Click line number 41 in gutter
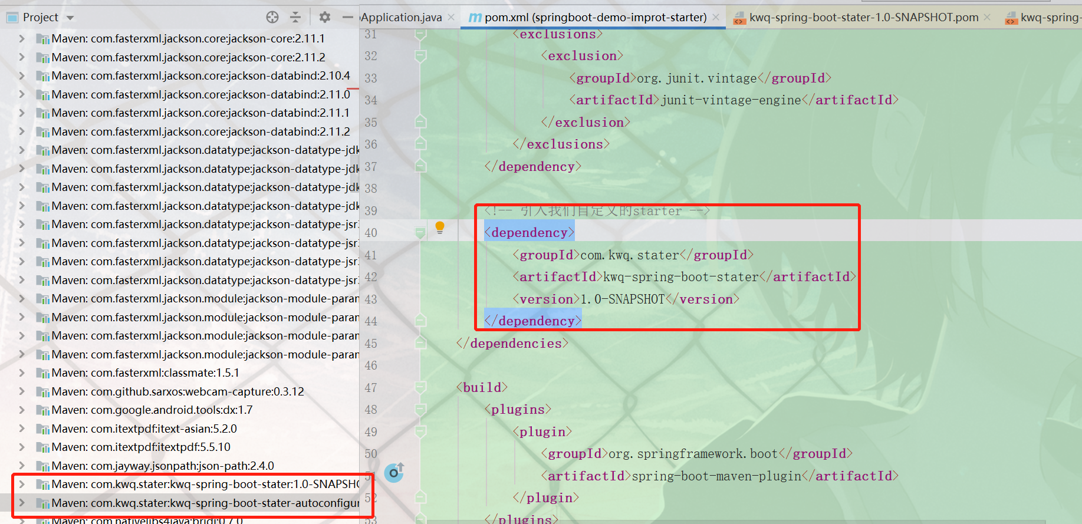 [x=371, y=255]
